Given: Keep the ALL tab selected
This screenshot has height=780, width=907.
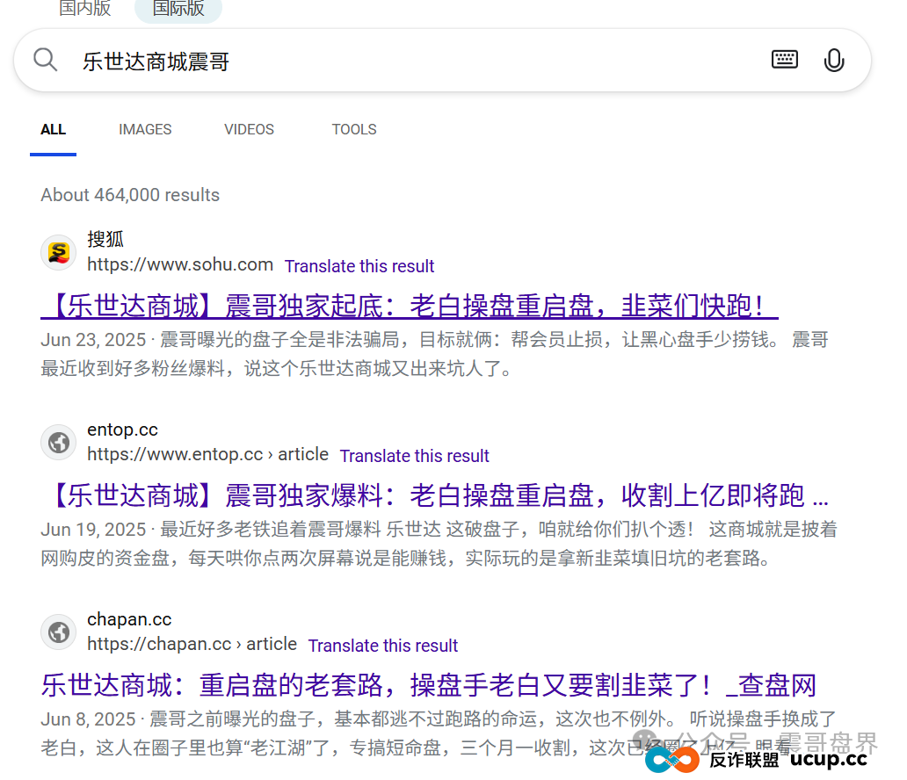Looking at the screenshot, I should (x=53, y=129).
